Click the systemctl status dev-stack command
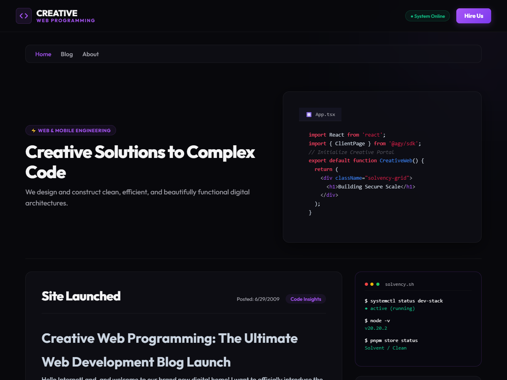Image resolution: width=507 pixels, height=380 pixels. tap(404, 301)
